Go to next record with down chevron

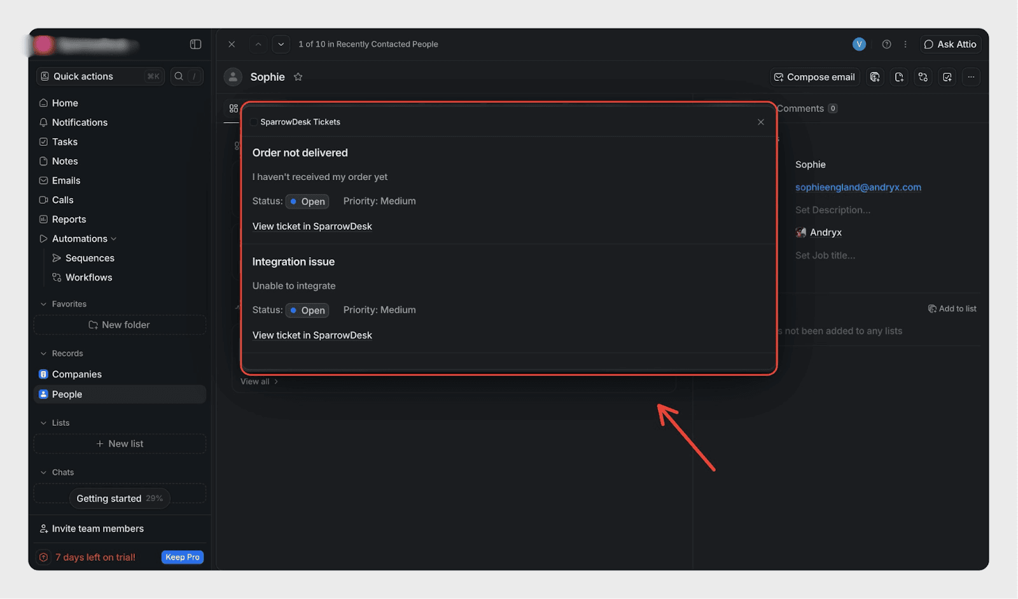pos(281,45)
